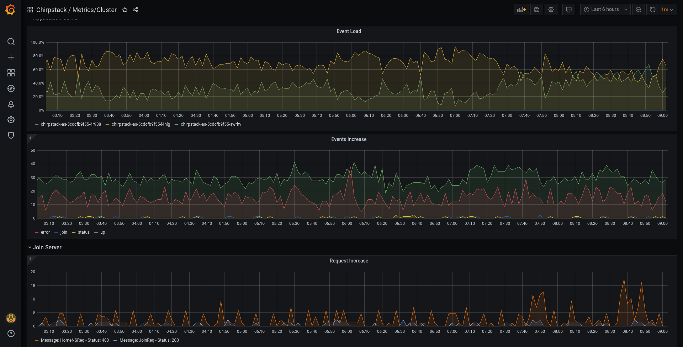Toggle chirpstack-as-5cdcfb9f55-l4hlg series in legend

click(141, 124)
